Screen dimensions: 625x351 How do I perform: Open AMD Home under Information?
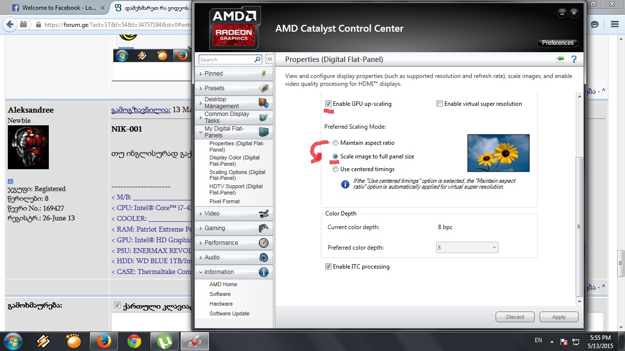223,284
